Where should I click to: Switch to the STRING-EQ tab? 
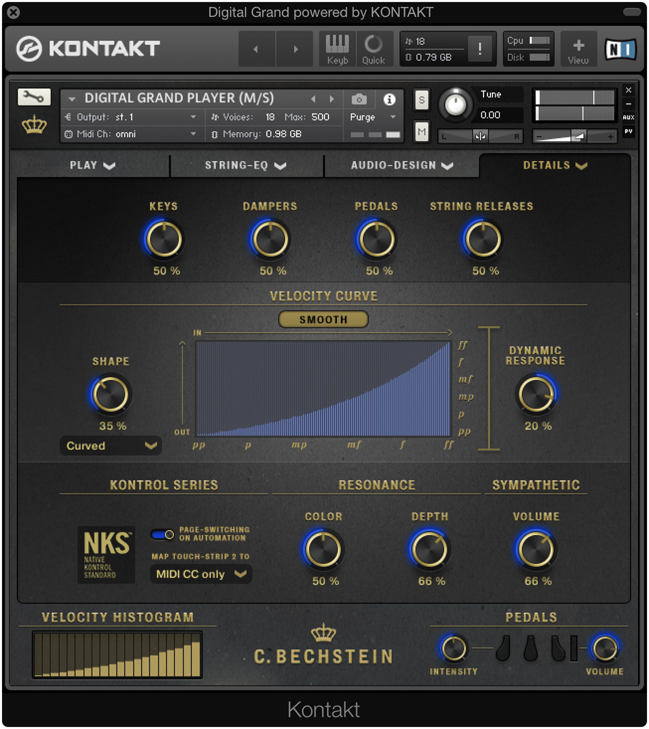click(x=247, y=166)
